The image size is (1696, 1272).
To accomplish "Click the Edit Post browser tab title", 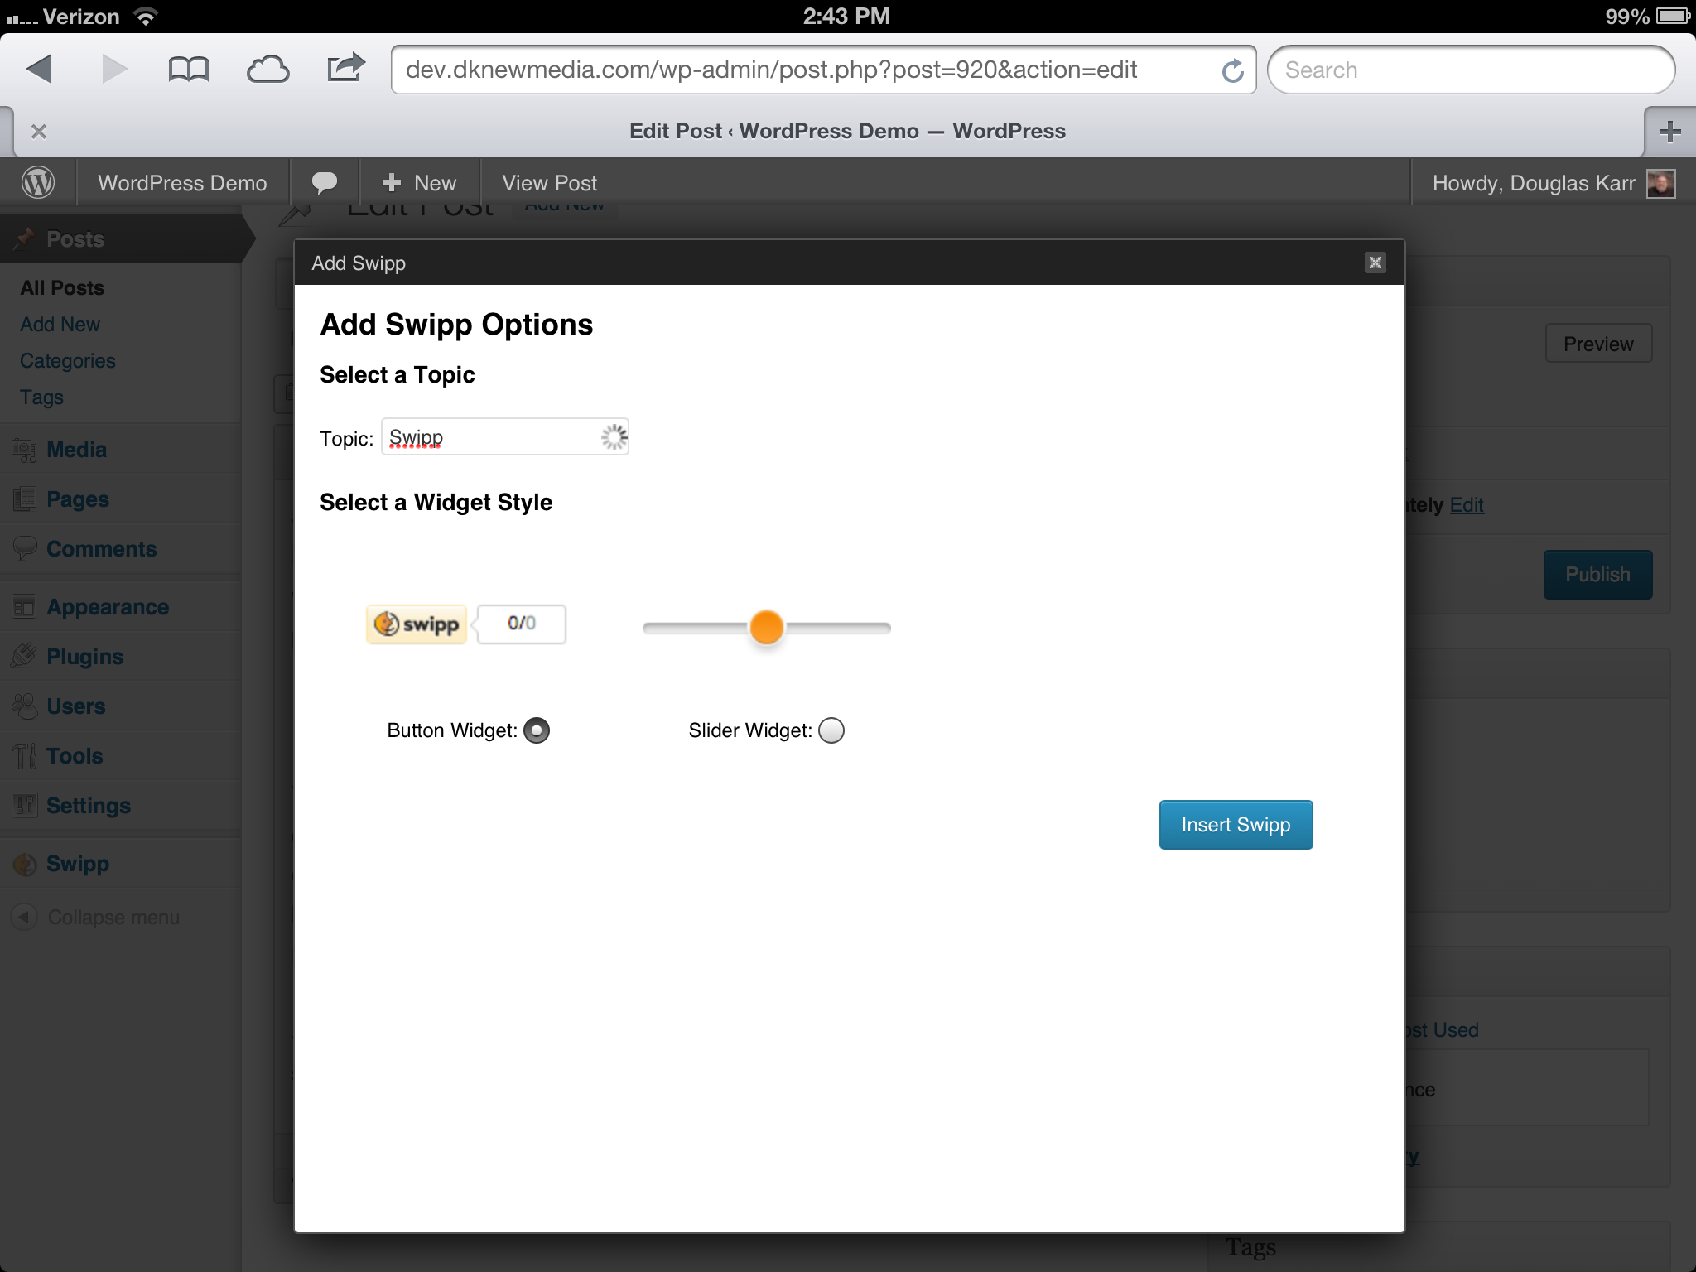I will point(847,131).
